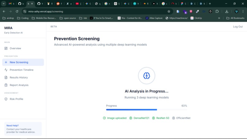Screen dimensions: 247x139
Task: Switch to the X (Twitter) tab
Action: coord(69,4)
